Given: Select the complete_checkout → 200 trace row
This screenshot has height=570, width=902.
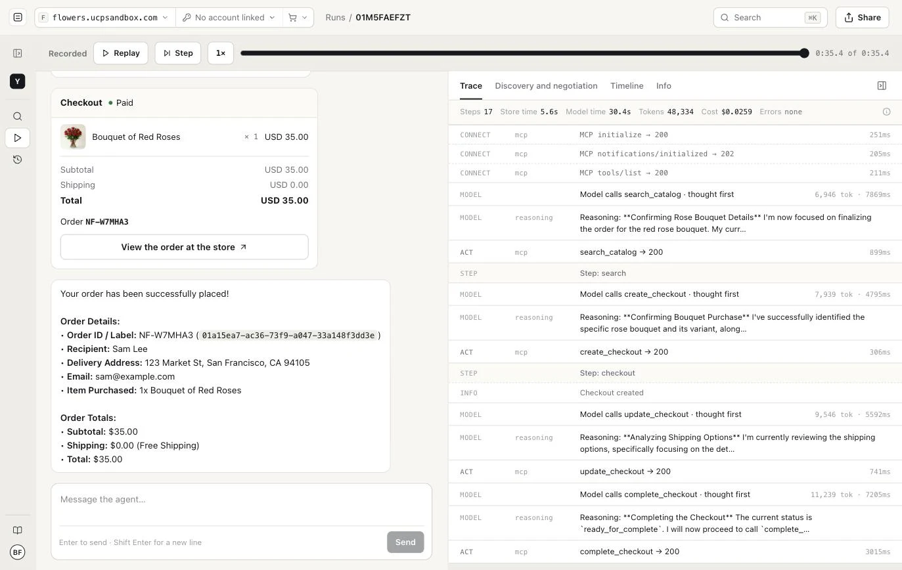Looking at the screenshot, I should coord(675,552).
